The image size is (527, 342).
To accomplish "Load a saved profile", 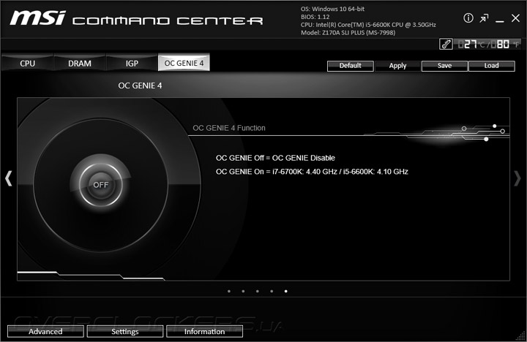I will (x=491, y=66).
